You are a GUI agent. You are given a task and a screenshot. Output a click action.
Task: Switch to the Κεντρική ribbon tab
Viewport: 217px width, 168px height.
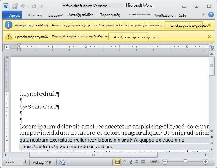tap(35, 15)
